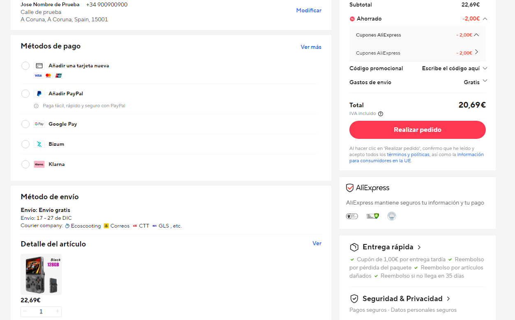
Task: Decrease item quantity with minus button
Action: pyautogui.click(x=25, y=311)
